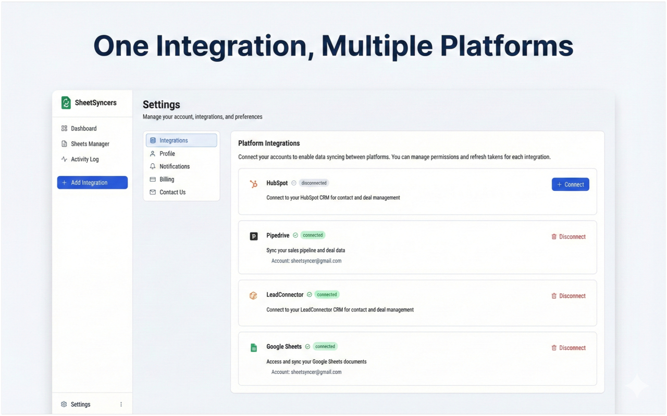Select the Billing settings tab
Image resolution: width=667 pixels, height=416 pixels.
coord(167,179)
